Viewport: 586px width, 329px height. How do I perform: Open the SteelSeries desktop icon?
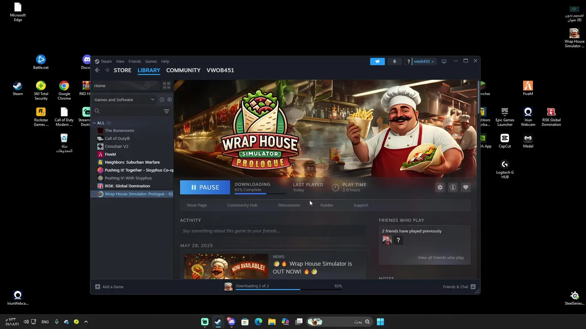pyautogui.click(x=575, y=298)
